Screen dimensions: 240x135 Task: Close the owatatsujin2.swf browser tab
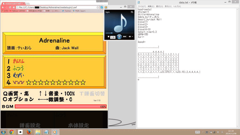[x=24, y=3]
